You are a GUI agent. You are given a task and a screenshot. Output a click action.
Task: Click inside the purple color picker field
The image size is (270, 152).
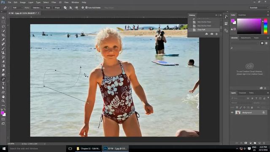click(x=249, y=26)
